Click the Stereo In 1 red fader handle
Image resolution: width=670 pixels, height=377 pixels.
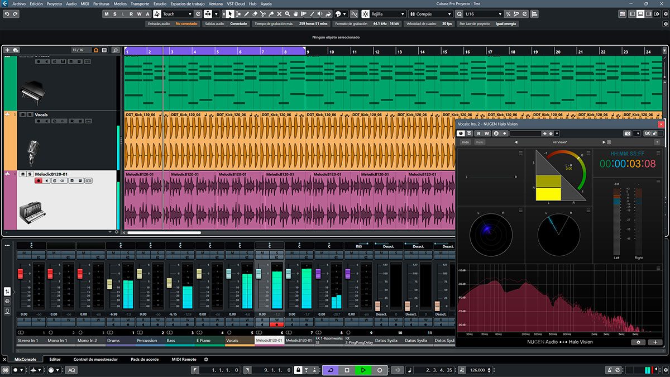click(20, 273)
